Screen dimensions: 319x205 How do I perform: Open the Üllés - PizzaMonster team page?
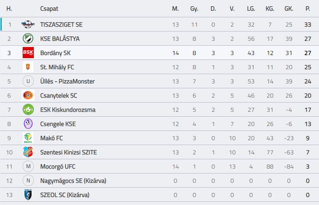[67, 81]
